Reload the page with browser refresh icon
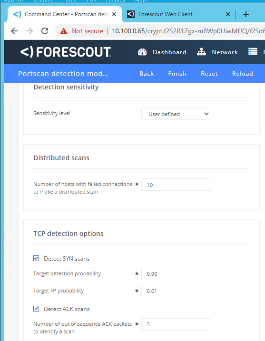Viewport: 265px width, 341px height. coord(45,31)
